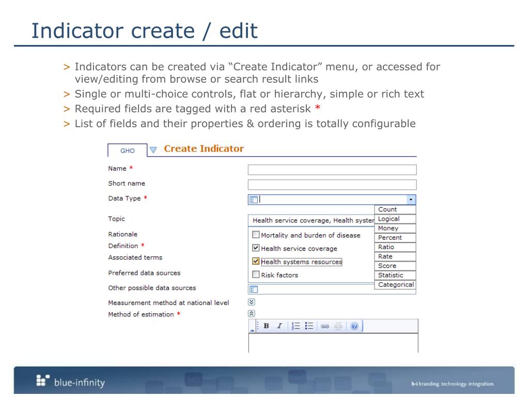Screen dimensions: 529x397
Task: Click the Method of estimation label
Action: [141, 314]
